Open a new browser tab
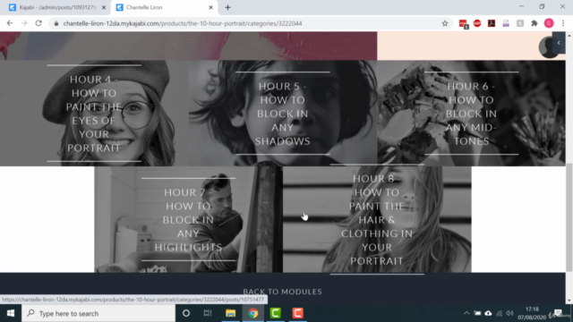This screenshot has width=573, height=322. point(227,7)
